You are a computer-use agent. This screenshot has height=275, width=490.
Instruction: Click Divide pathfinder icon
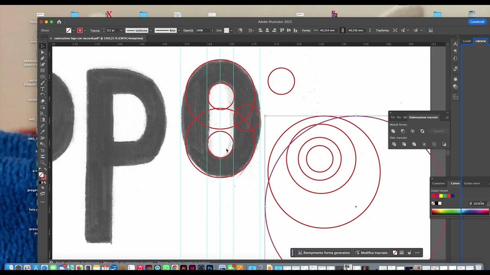[x=394, y=144]
